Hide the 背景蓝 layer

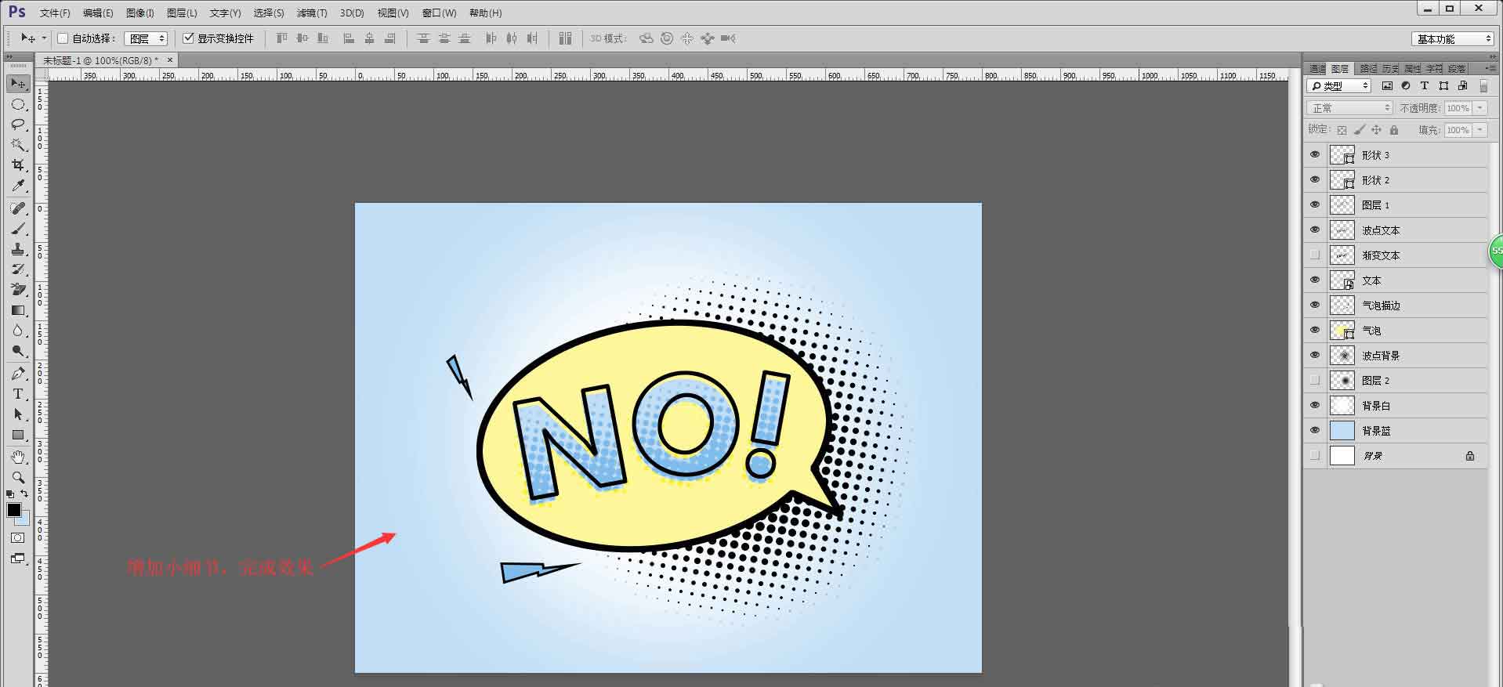click(1315, 431)
